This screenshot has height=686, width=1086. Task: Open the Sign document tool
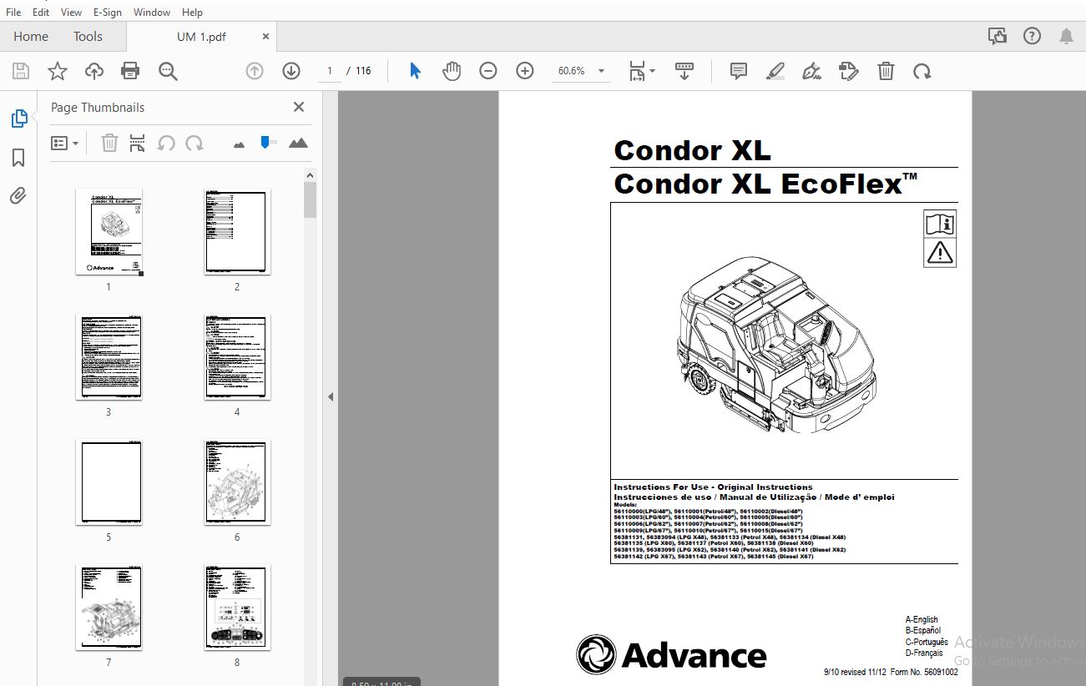pos(811,71)
